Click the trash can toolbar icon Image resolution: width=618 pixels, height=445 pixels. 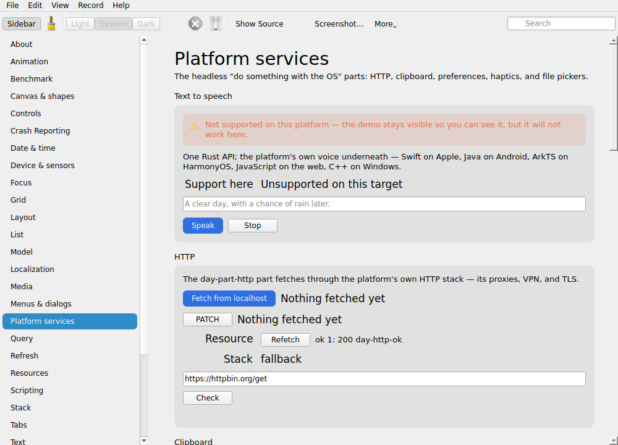pos(215,23)
